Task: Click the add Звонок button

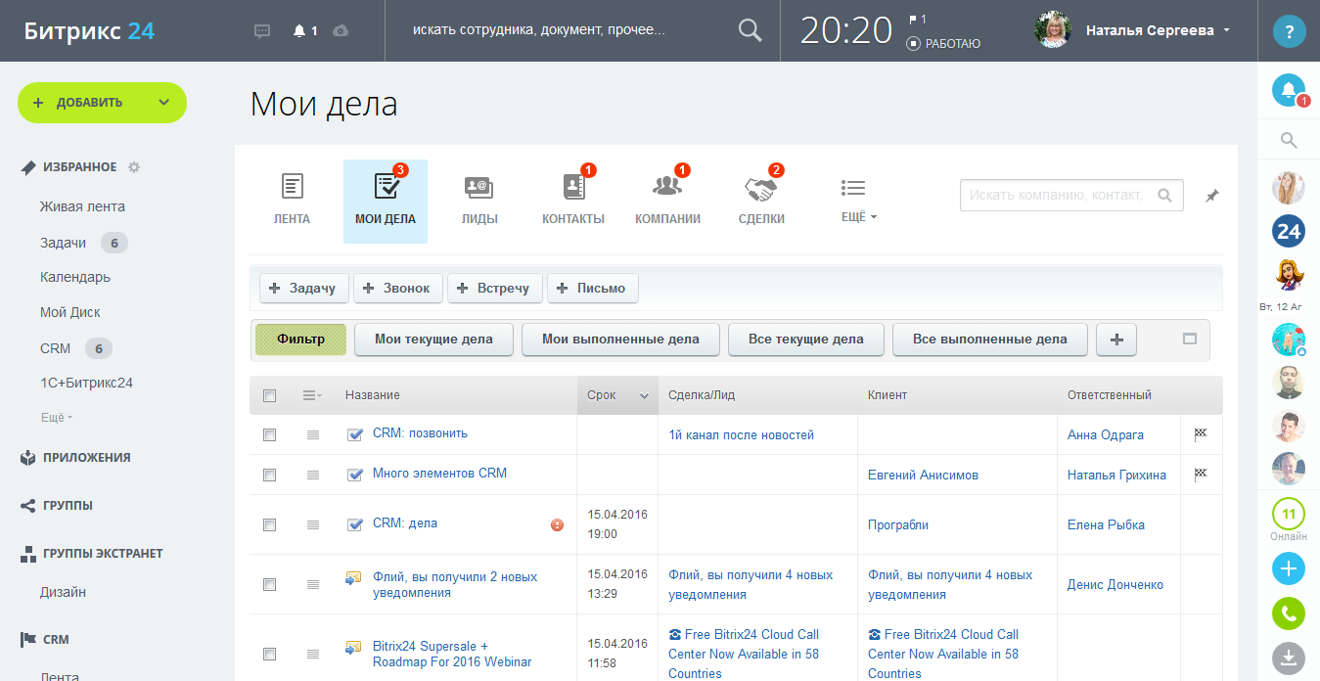Action: 397,289
